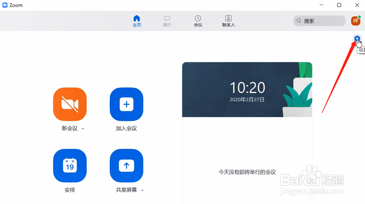Click the 会议 clock icon in the navigation
Screen dimensions: 365x204
click(198, 19)
